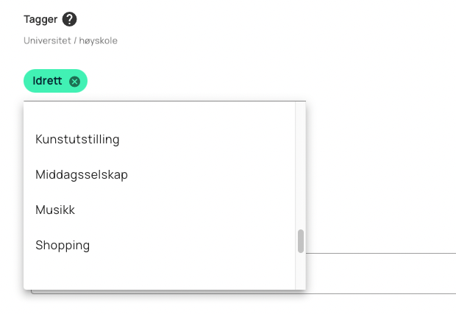Pick the Musikk tag option
This screenshot has height=314, width=456.
[x=159, y=210]
